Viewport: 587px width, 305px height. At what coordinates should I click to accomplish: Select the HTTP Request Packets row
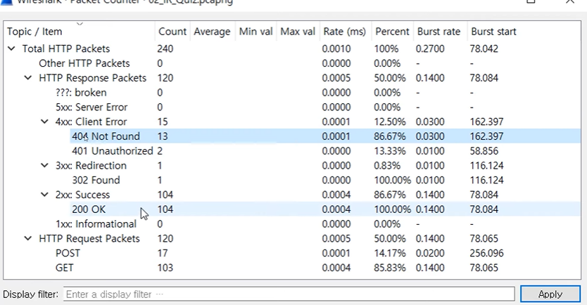292,238
